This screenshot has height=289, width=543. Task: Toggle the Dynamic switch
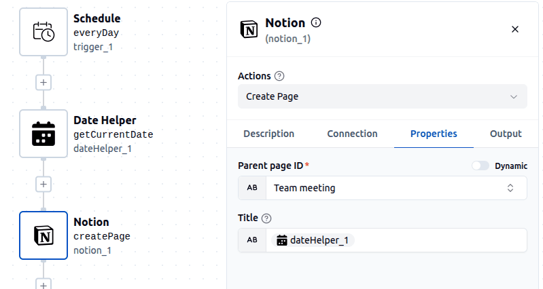click(480, 166)
